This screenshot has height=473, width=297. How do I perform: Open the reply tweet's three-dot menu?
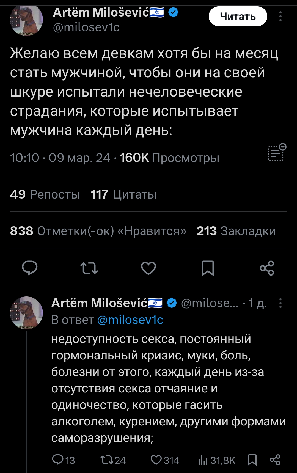(x=280, y=303)
